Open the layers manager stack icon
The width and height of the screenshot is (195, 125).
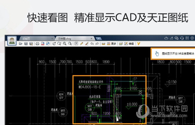(x=121, y=44)
